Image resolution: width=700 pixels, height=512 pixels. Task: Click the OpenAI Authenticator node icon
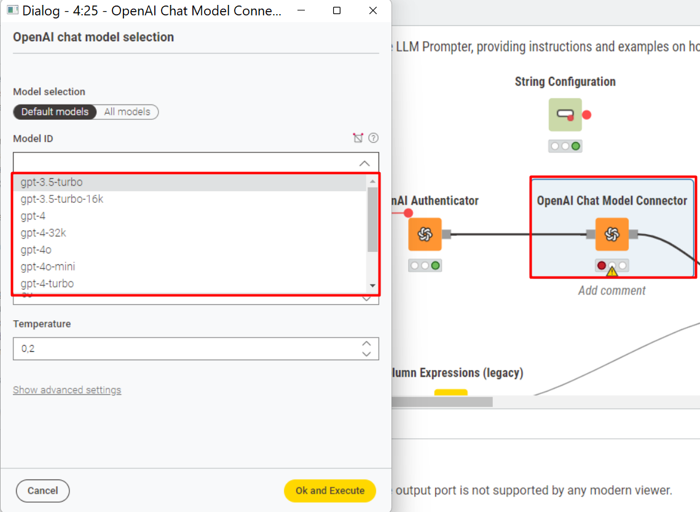click(425, 234)
